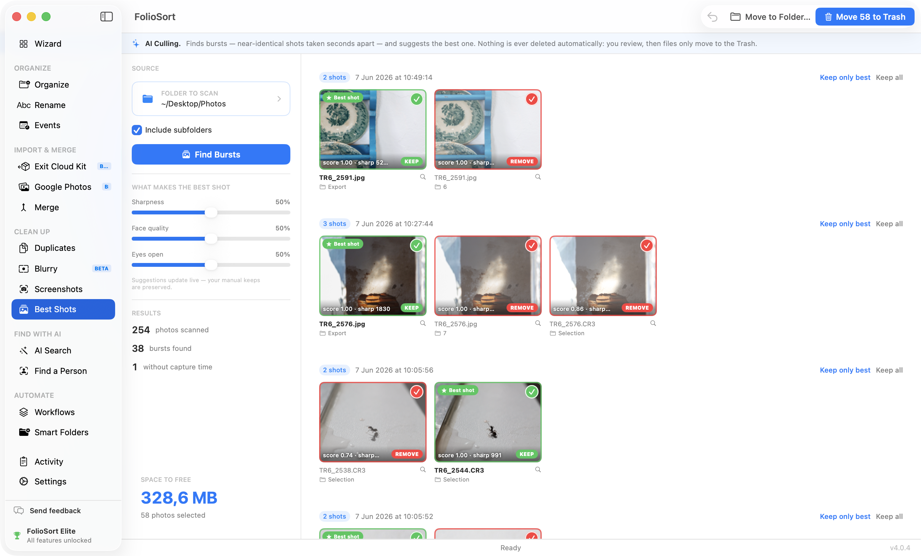Uncheck Include subfolders

coord(137,130)
